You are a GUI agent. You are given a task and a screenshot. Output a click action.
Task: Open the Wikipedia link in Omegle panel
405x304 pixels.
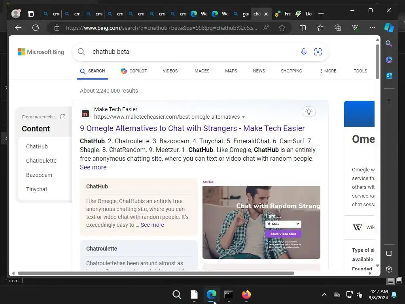coord(364,228)
